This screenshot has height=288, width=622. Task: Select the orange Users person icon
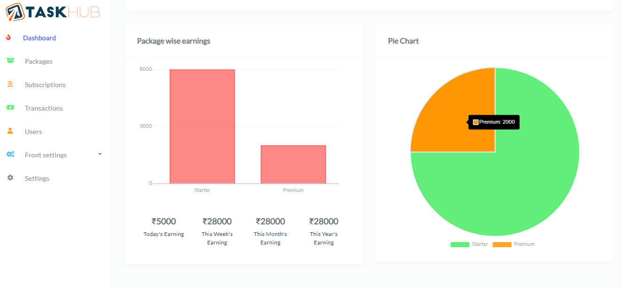[x=10, y=131]
